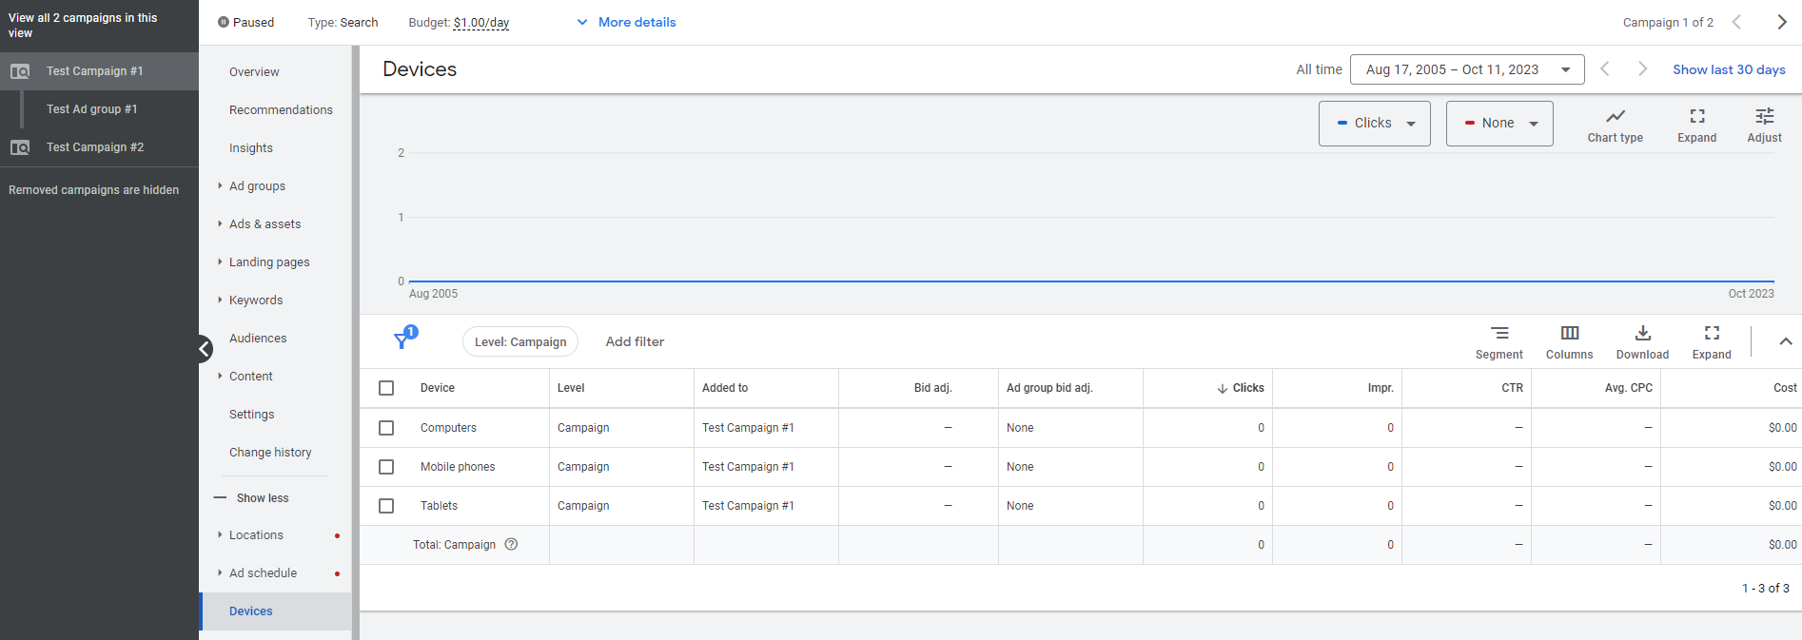Click the Device column header
This screenshot has height=640, width=1802.
(x=438, y=388)
